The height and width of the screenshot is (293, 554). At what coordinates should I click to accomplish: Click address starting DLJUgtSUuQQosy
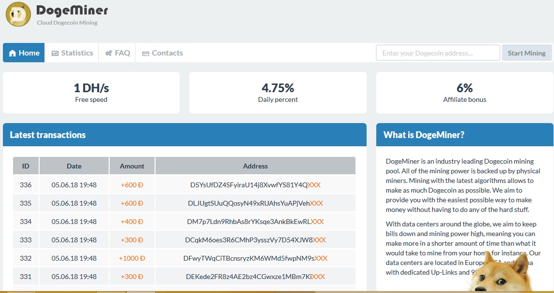[255, 203]
